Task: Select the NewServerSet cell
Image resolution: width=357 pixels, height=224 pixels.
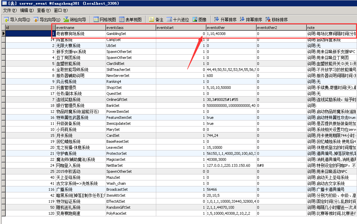Action: coord(131,76)
